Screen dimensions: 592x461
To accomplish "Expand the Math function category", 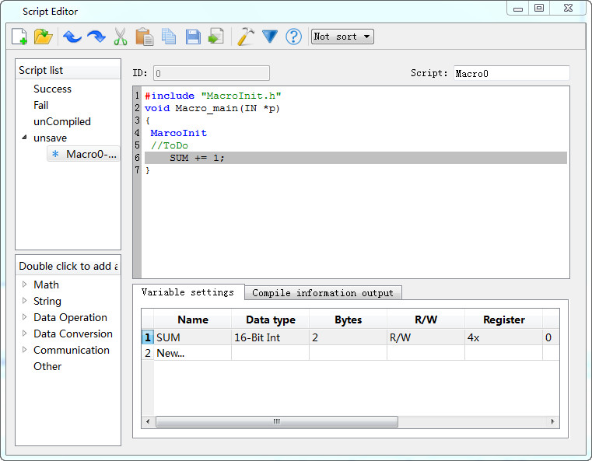I will click(x=25, y=285).
